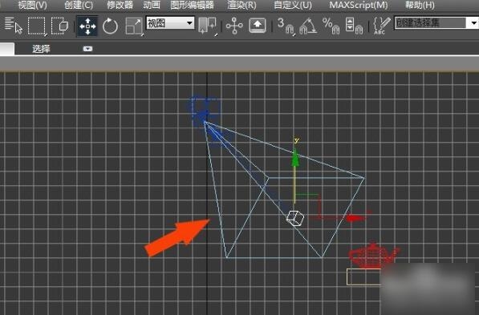Click the 创建选择集 input field
The image size is (479, 315).
[x=430, y=23]
